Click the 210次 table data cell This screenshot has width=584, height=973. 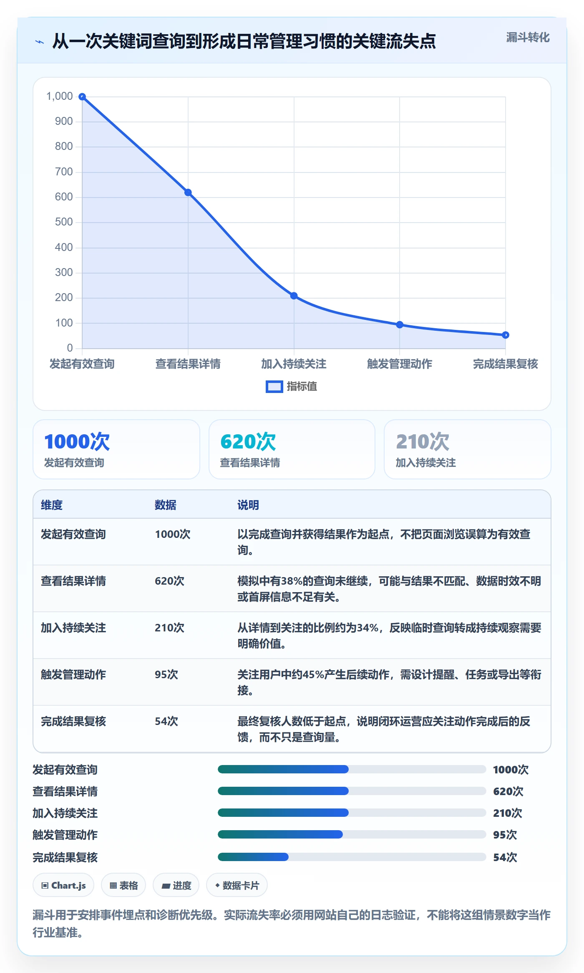click(169, 628)
